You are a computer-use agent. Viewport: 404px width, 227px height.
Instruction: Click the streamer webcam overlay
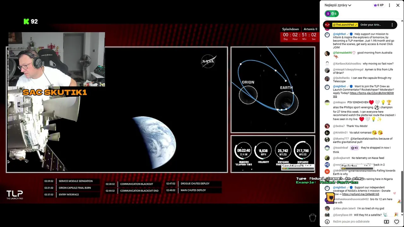56,59
